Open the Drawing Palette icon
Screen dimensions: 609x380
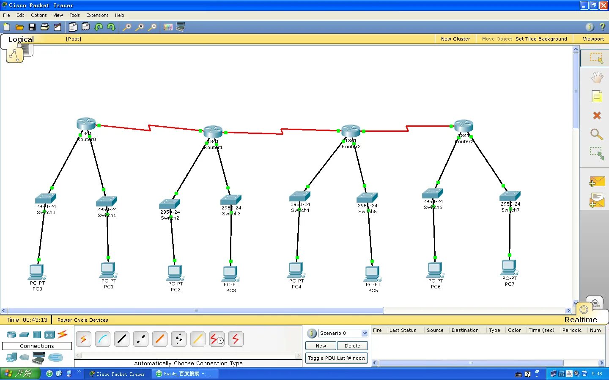168,27
